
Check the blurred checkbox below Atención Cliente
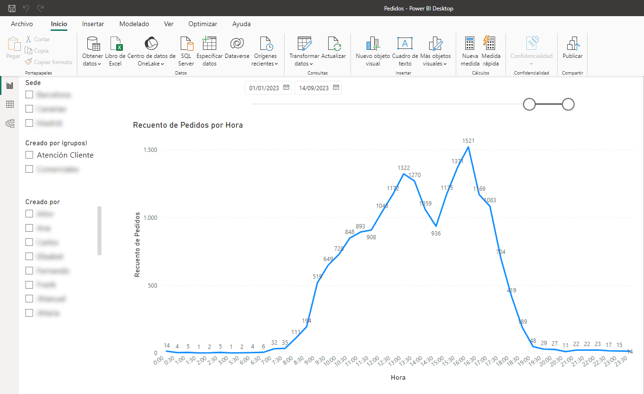pos(29,169)
